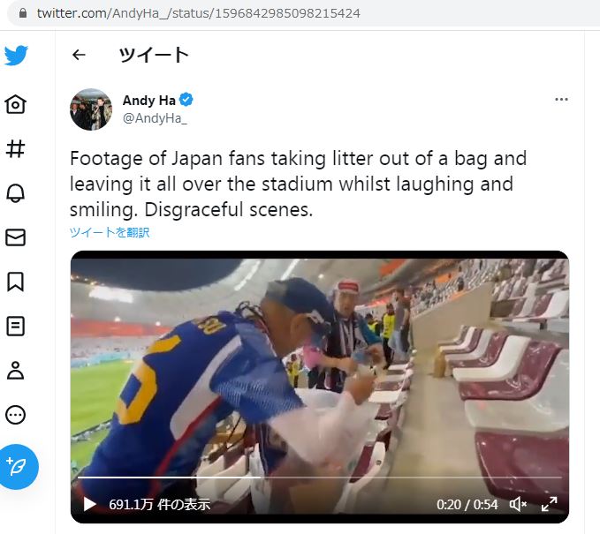Click the Andy Ha display name
The width and height of the screenshot is (600, 534).
pos(149,101)
